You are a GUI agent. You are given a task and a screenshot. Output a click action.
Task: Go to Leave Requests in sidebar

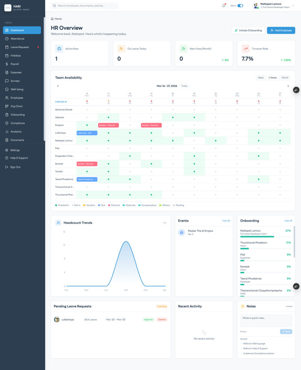coord(22,47)
